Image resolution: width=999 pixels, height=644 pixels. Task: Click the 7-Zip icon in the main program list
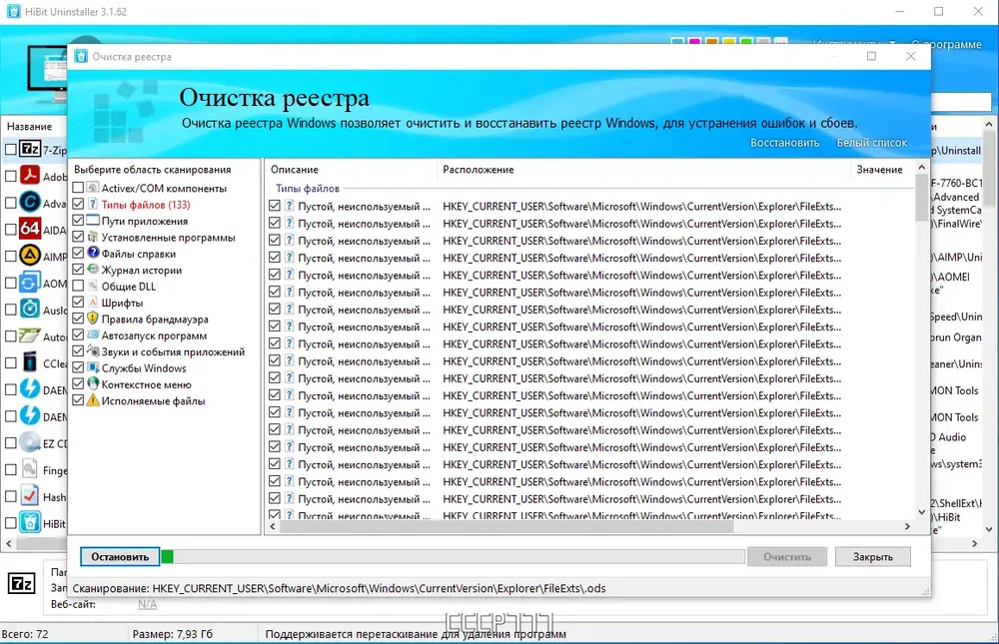pos(30,149)
